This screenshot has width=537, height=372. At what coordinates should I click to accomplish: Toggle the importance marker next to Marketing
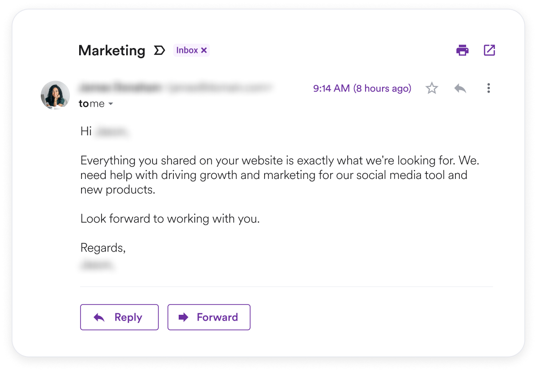159,50
